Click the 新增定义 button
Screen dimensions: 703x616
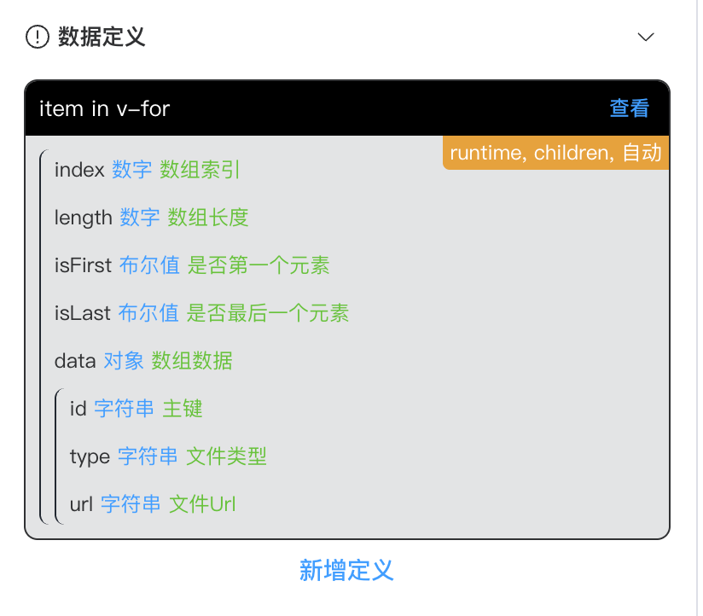[346, 570]
